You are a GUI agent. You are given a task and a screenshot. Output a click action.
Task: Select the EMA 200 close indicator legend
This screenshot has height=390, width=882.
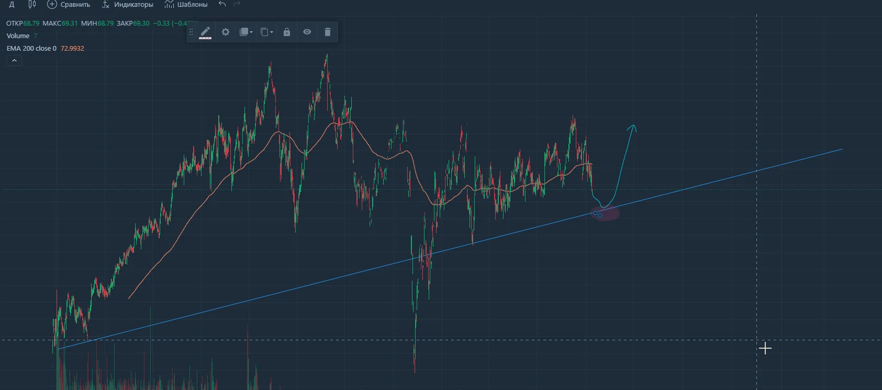pos(31,48)
